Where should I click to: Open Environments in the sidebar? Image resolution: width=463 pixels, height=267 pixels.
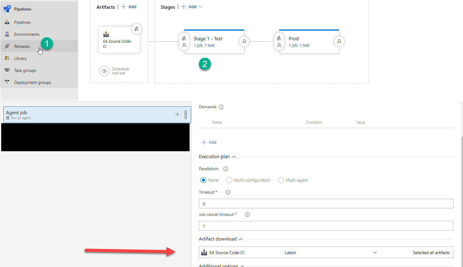(x=27, y=34)
